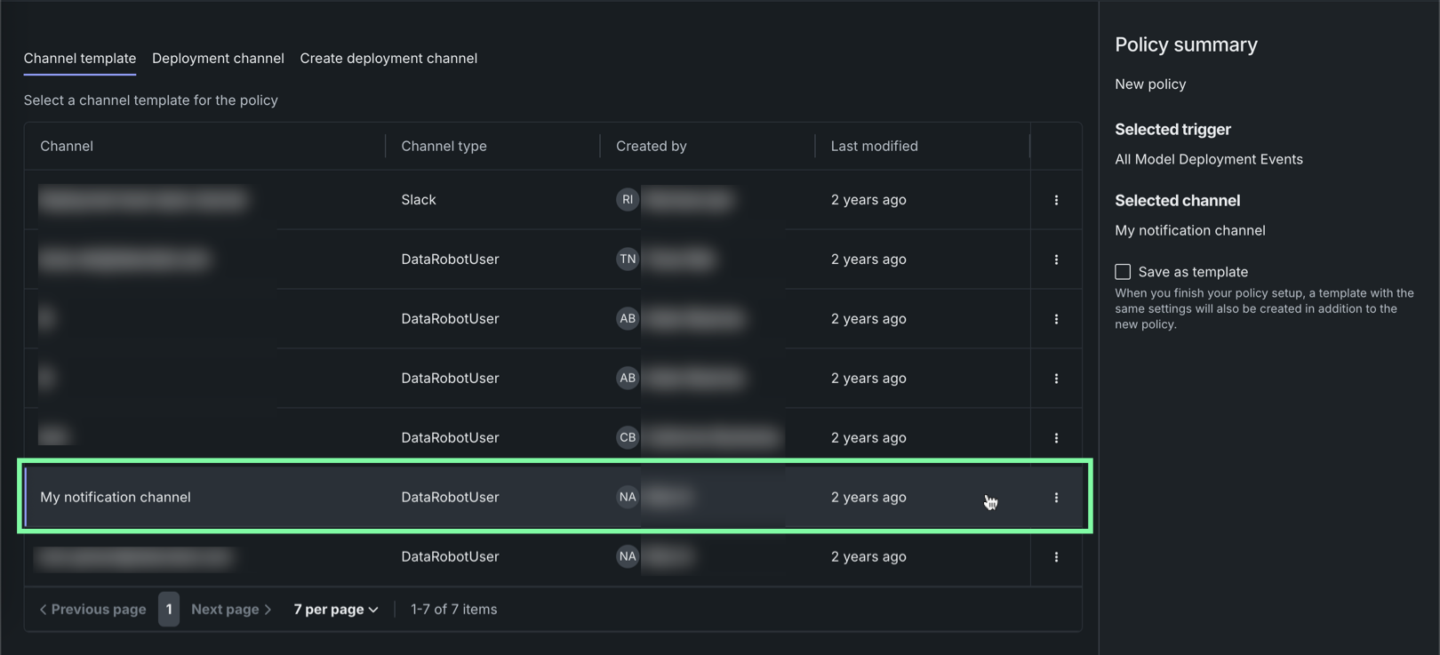Sort by the Last modified column header
The width and height of the screenshot is (1440, 655).
(x=874, y=147)
